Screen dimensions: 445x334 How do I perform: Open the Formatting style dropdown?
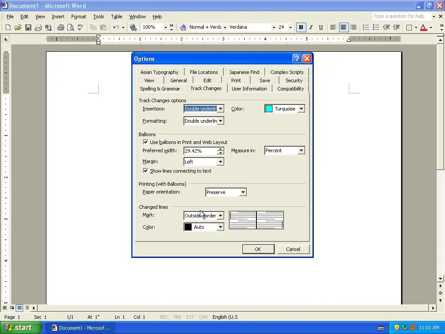tap(220, 121)
